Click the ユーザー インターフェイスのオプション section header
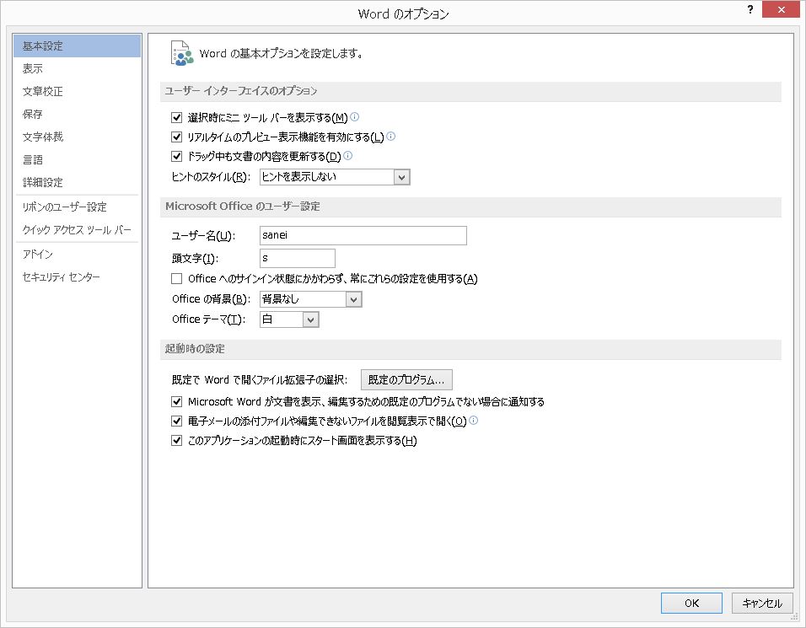Screen dimensions: 806x628 point(470,92)
